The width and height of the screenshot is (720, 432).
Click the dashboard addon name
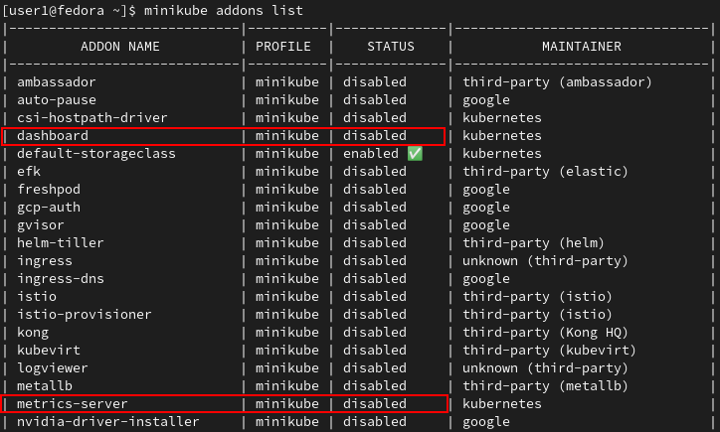pos(53,136)
